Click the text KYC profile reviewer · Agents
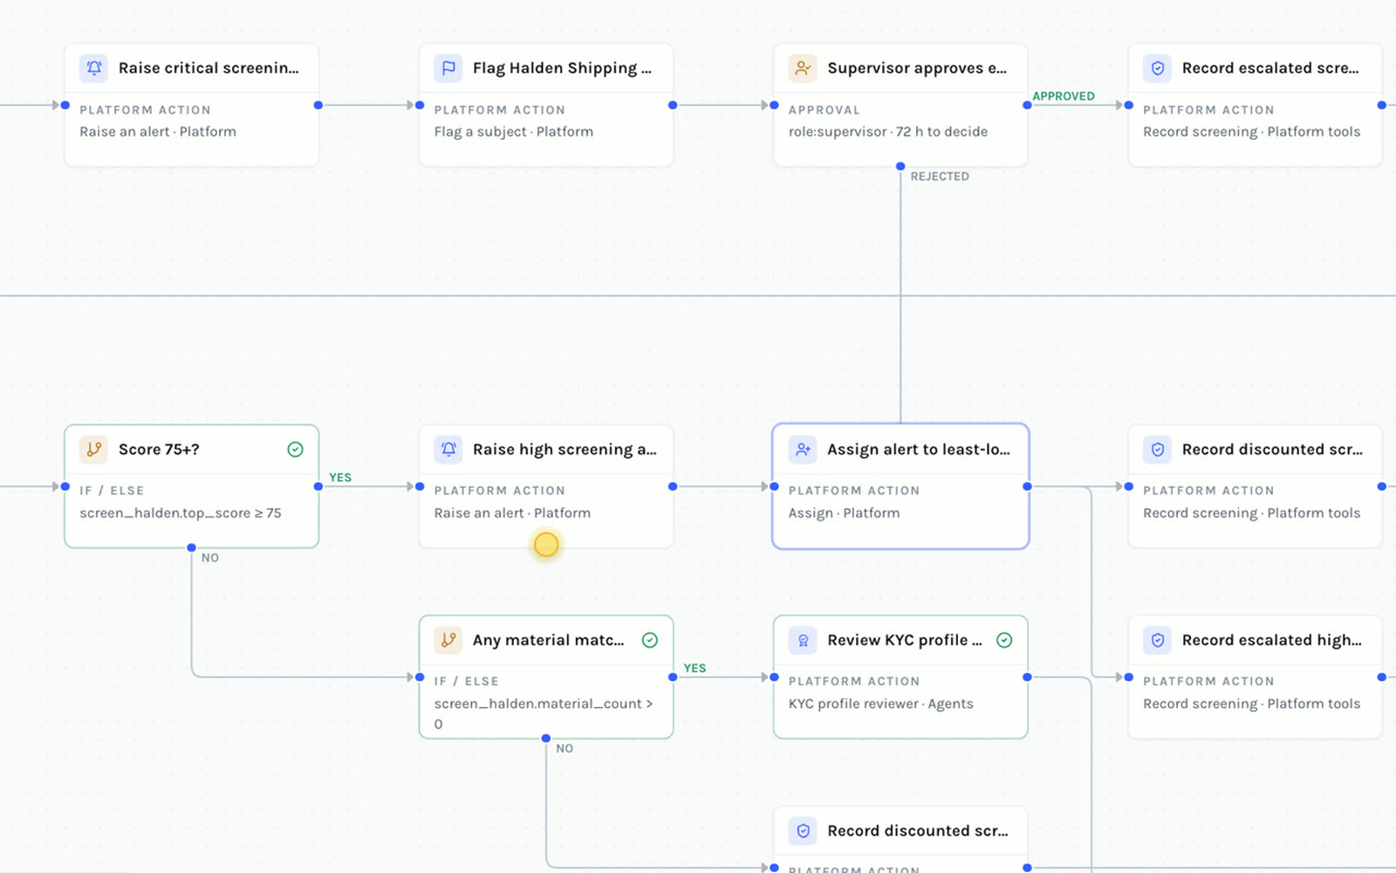 tap(881, 704)
